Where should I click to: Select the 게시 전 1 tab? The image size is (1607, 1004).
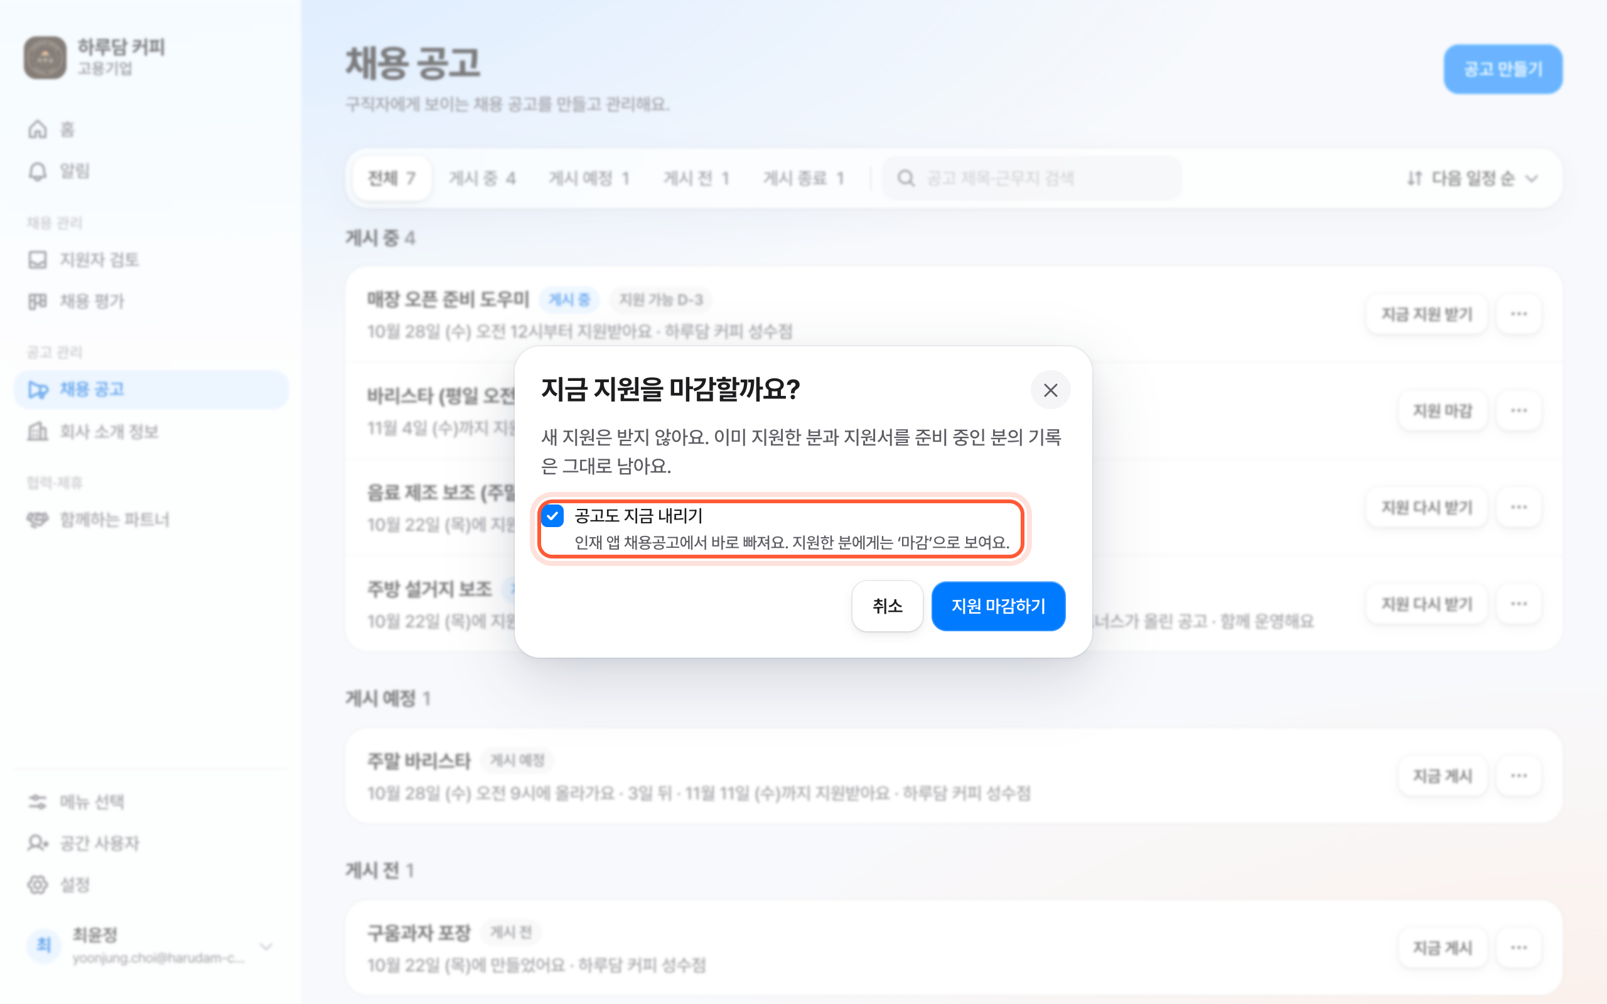click(696, 178)
